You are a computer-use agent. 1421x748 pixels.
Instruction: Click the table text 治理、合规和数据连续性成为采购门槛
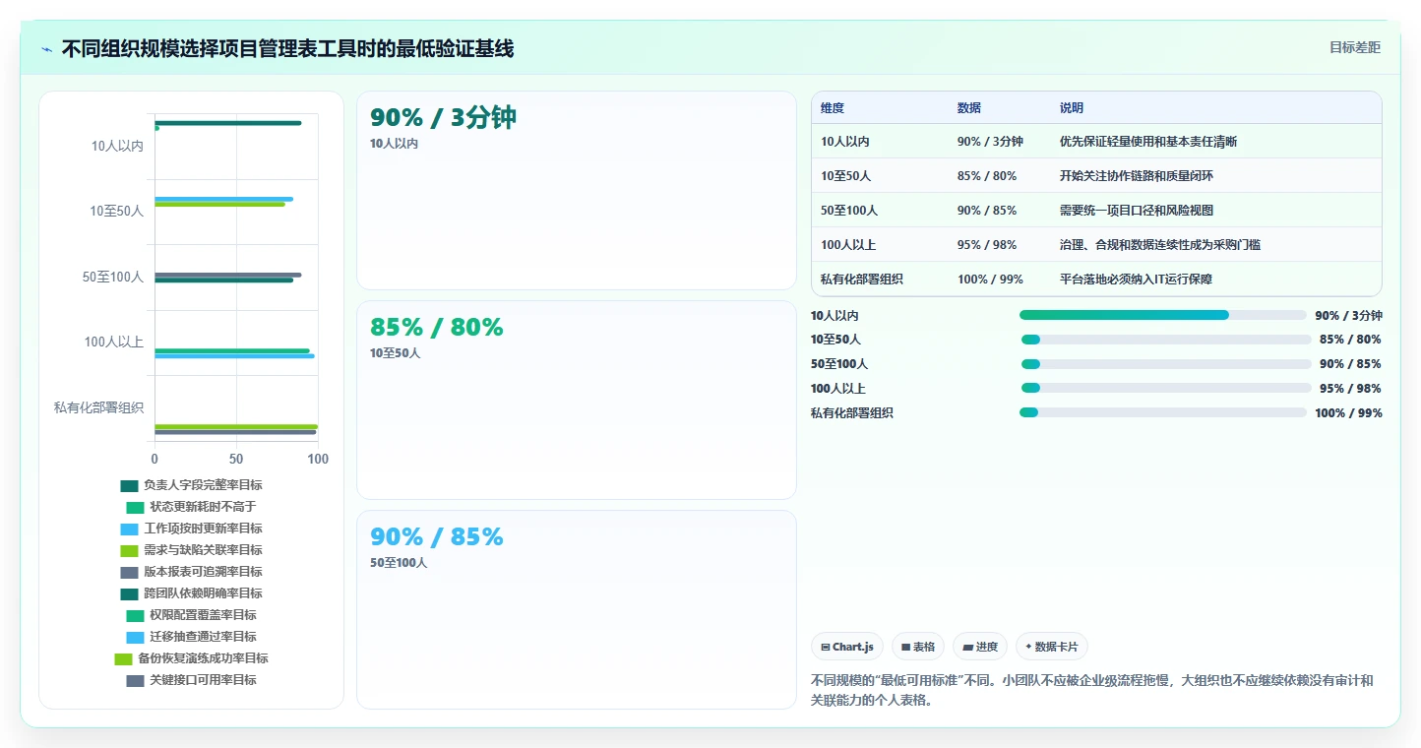[x=1160, y=245]
